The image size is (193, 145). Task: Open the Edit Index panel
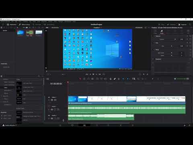[x=37, y=25]
